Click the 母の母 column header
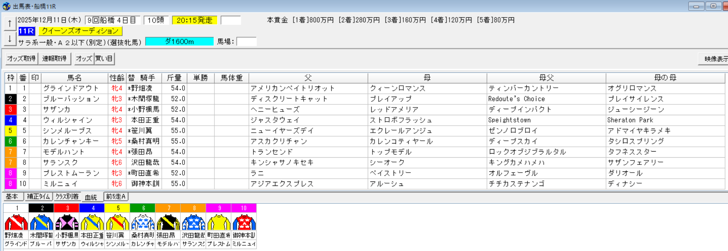The height and width of the screenshot is (251, 728). coord(665,78)
